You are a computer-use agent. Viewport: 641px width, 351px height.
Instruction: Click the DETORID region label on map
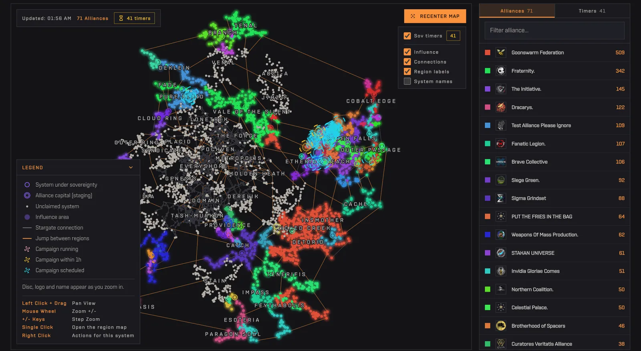pyautogui.click(x=308, y=242)
